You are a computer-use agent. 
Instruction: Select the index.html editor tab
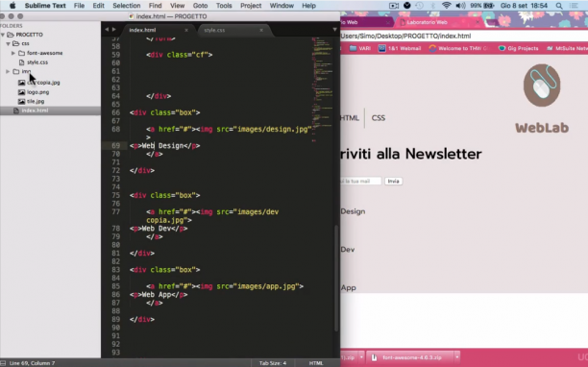click(142, 30)
